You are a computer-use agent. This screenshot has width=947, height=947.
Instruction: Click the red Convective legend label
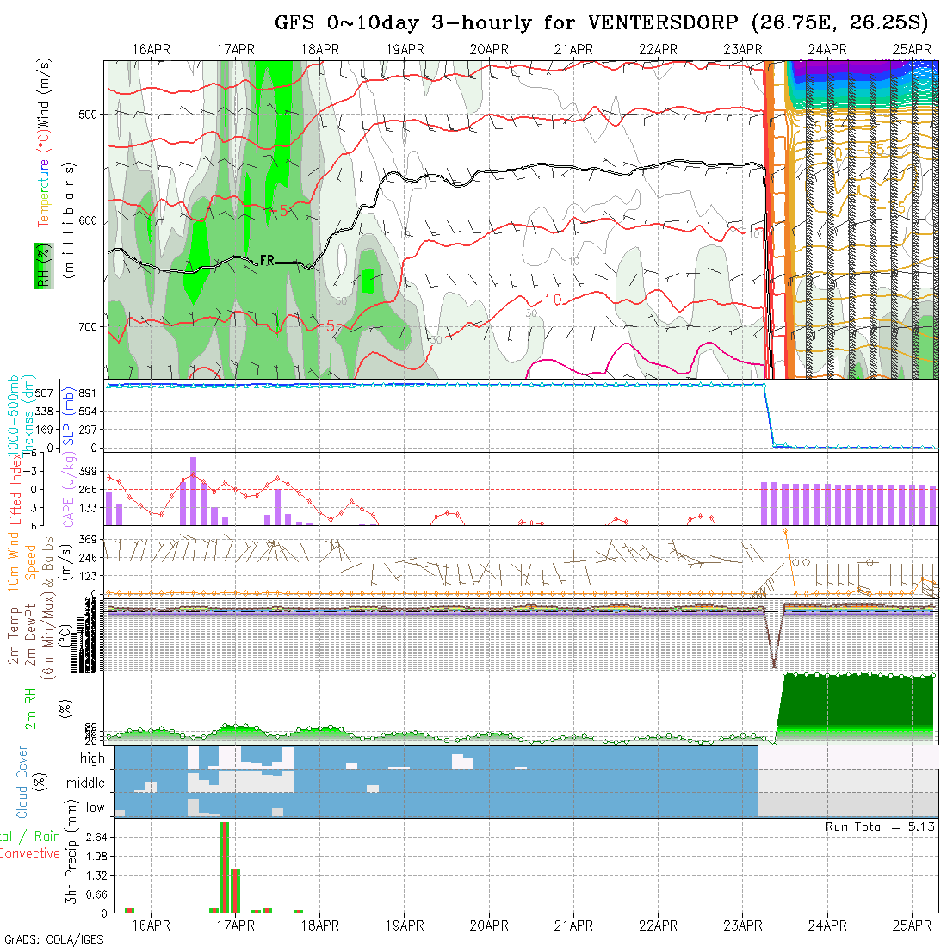pos(30,854)
